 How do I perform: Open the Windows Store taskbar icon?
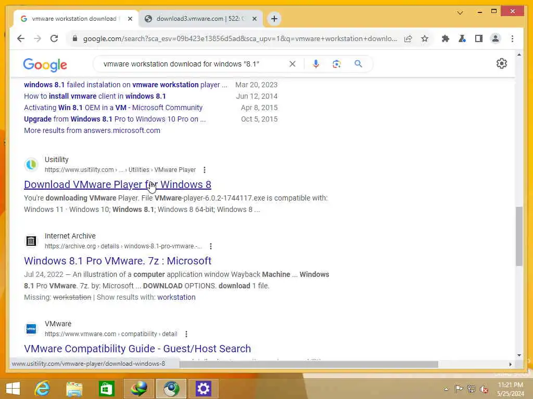tap(106, 389)
